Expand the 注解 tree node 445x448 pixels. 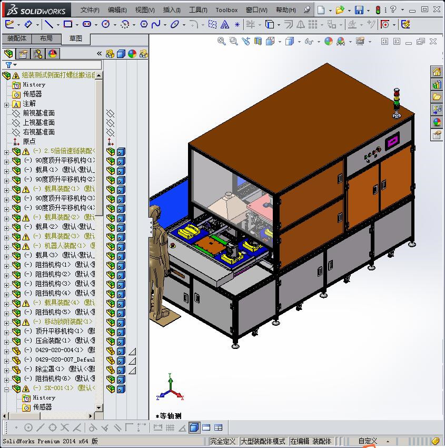point(6,105)
